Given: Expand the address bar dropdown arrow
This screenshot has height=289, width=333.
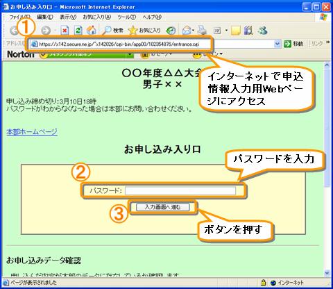Looking at the screenshot, I should [277, 44].
